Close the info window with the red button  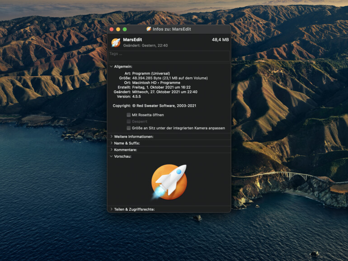coord(112,29)
